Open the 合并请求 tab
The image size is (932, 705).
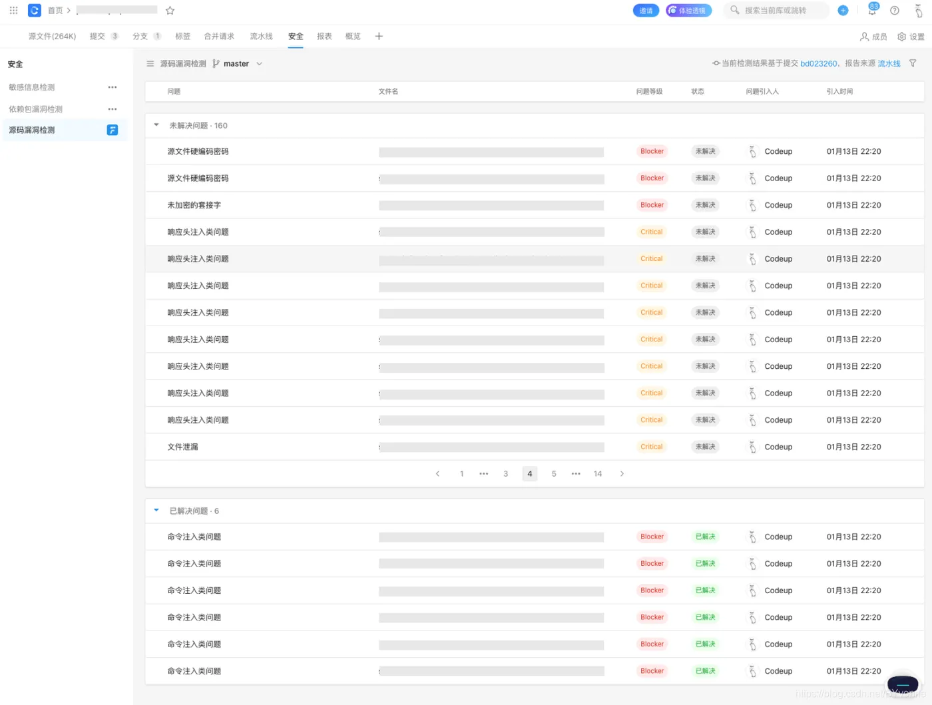(x=219, y=37)
